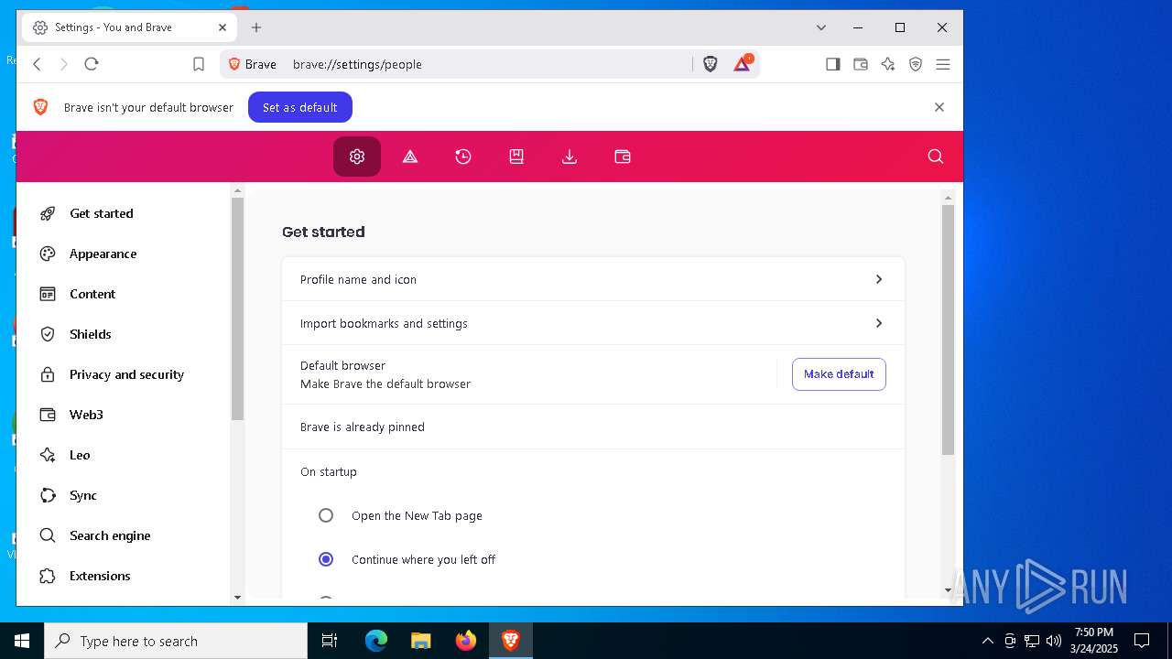Open Firefox from taskbar
Image resolution: width=1172 pixels, height=659 pixels.
[466, 641]
